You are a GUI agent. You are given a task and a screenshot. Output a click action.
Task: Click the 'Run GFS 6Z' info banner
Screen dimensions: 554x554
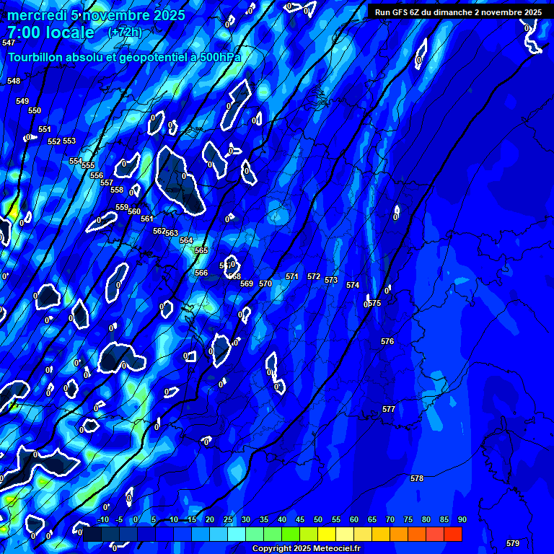[x=458, y=12]
